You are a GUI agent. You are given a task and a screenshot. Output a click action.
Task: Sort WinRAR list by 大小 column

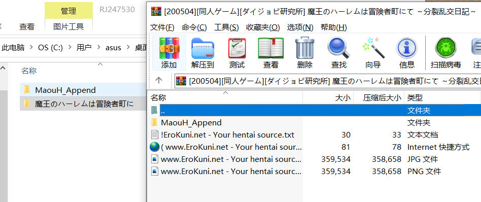(328, 97)
